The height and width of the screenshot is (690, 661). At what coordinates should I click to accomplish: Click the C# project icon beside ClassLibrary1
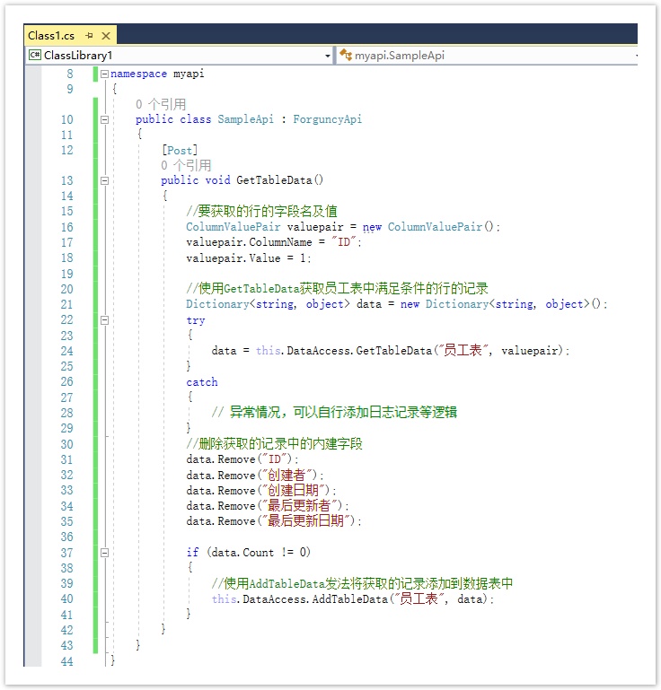35,56
